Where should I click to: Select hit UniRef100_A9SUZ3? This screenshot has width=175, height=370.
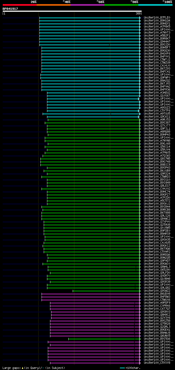click(157, 108)
